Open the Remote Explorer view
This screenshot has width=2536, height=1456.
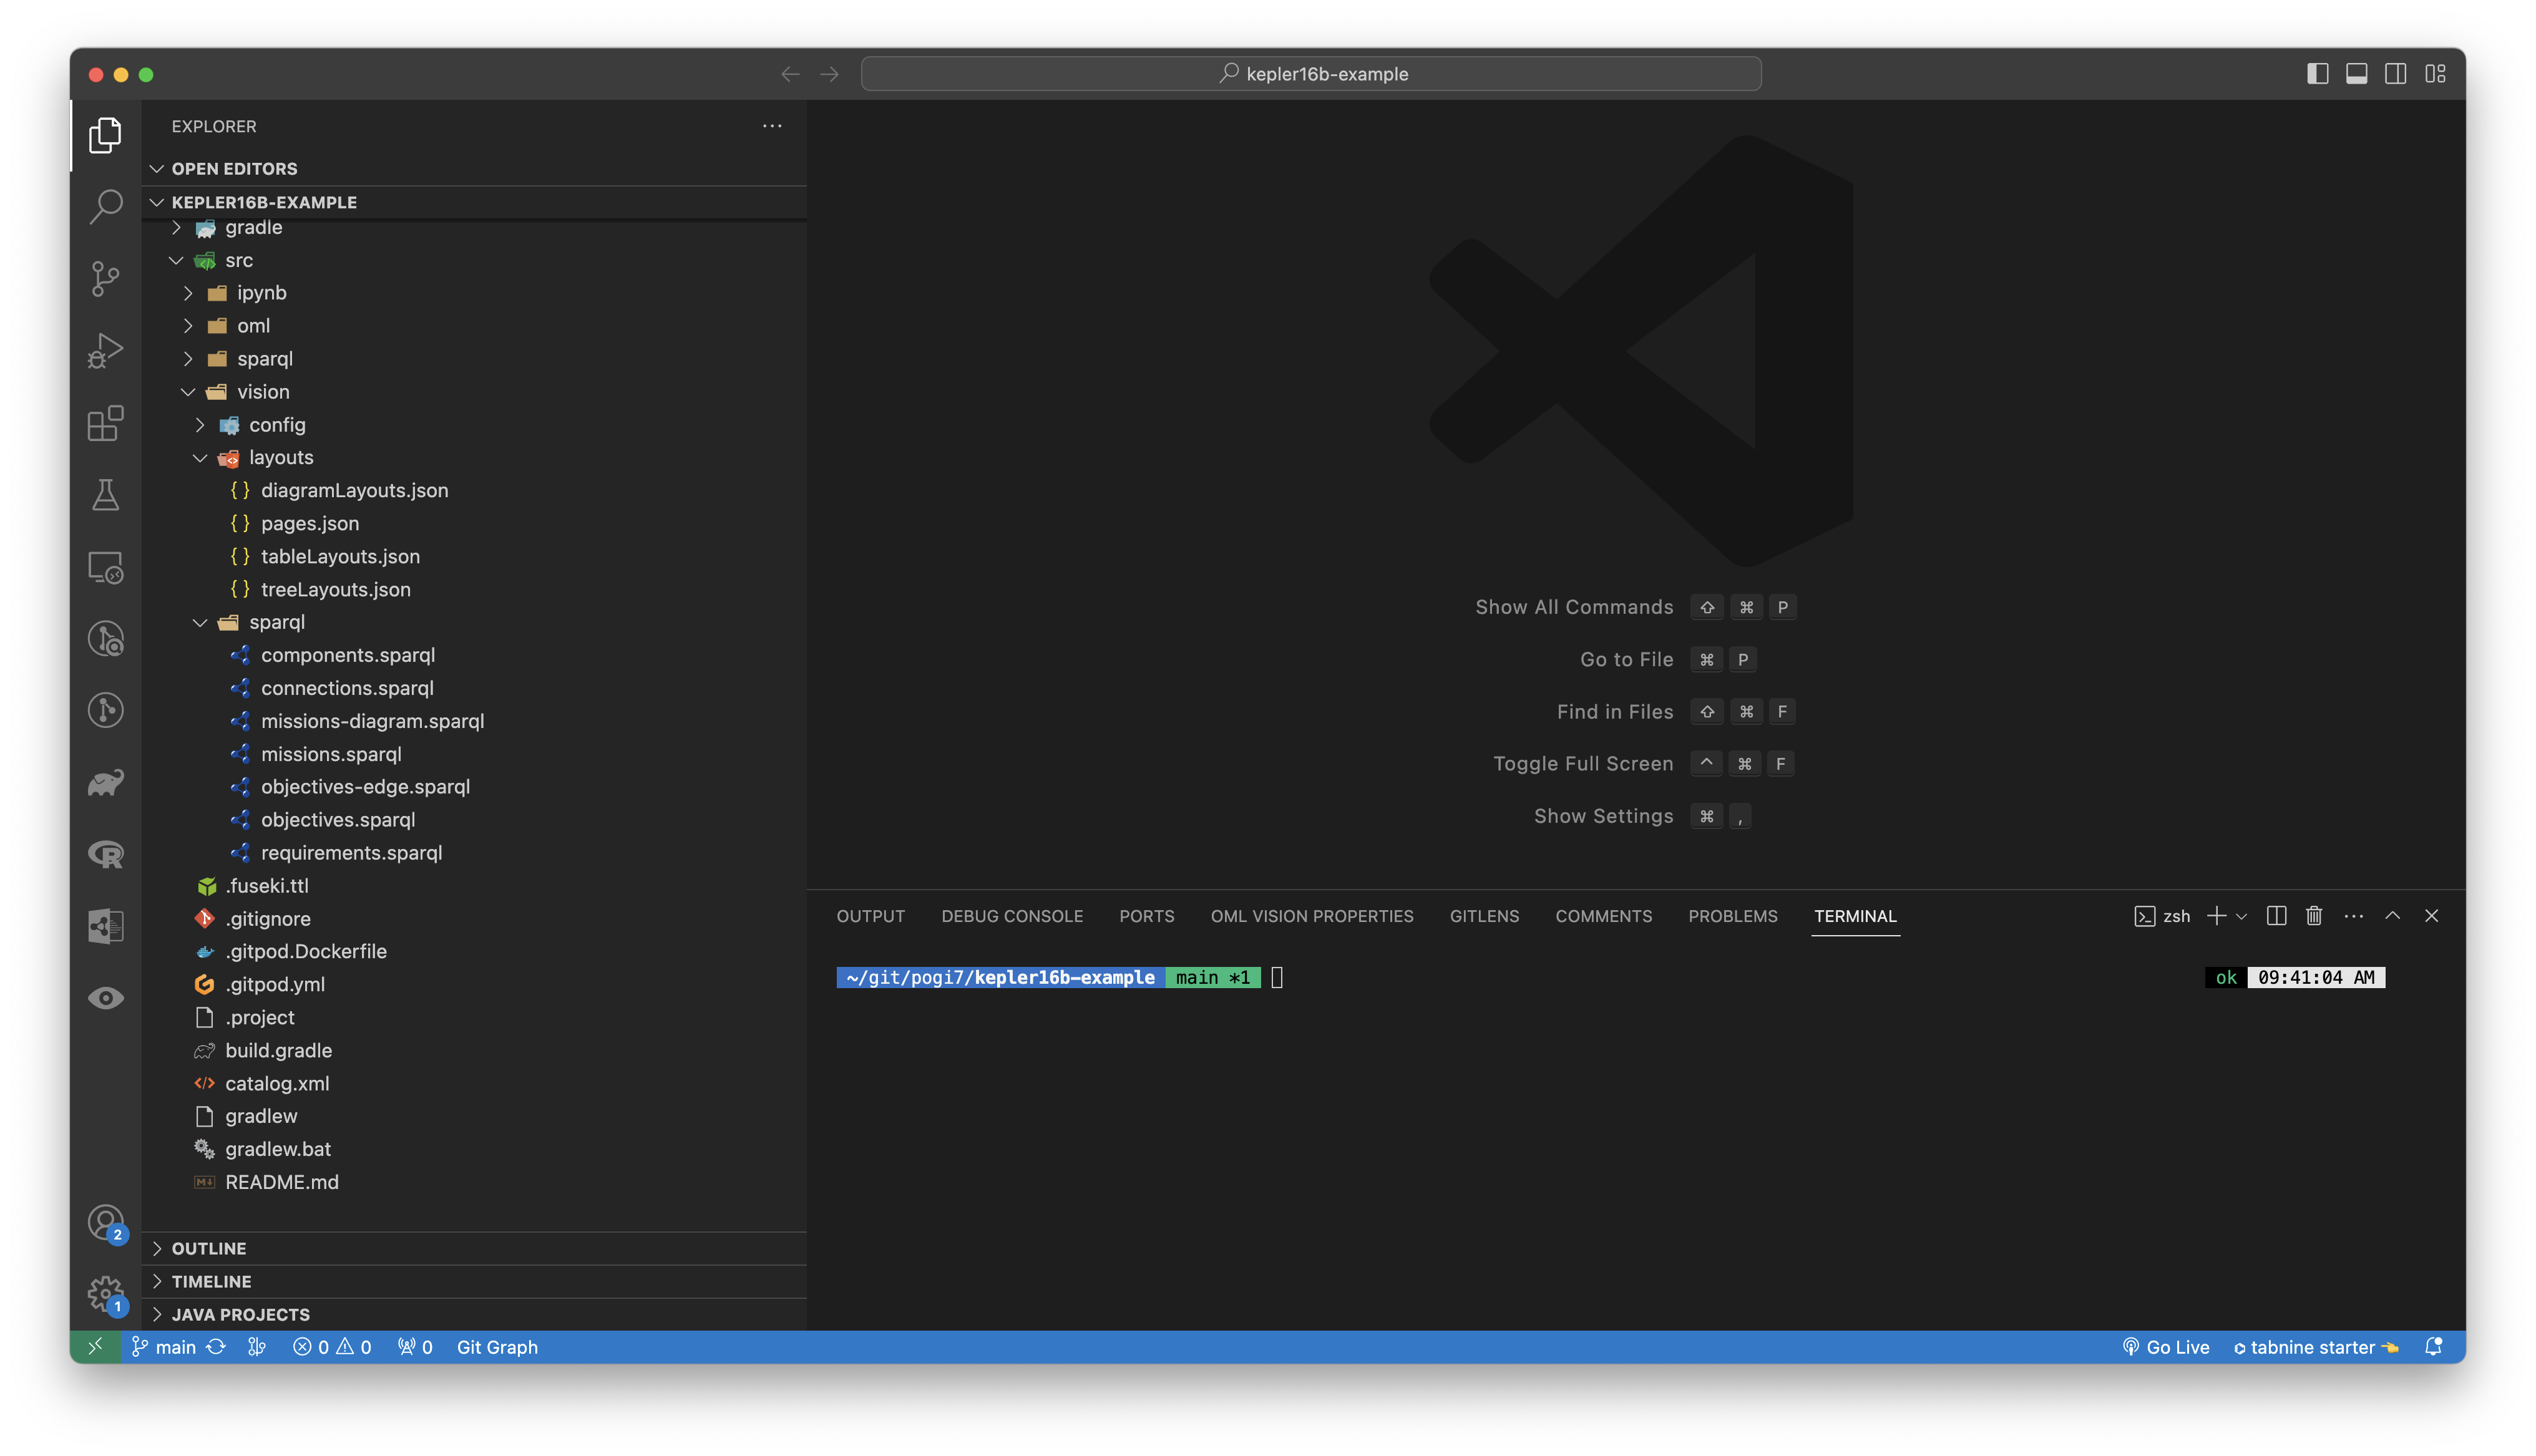[x=105, y=567]
